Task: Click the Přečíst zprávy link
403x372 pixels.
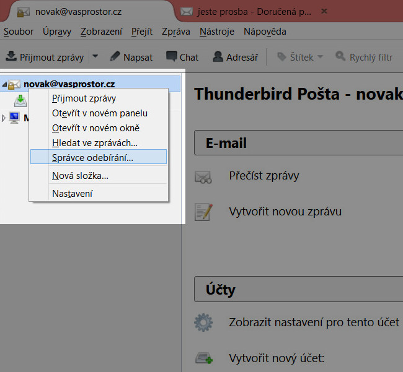Action: click(264, 176)
